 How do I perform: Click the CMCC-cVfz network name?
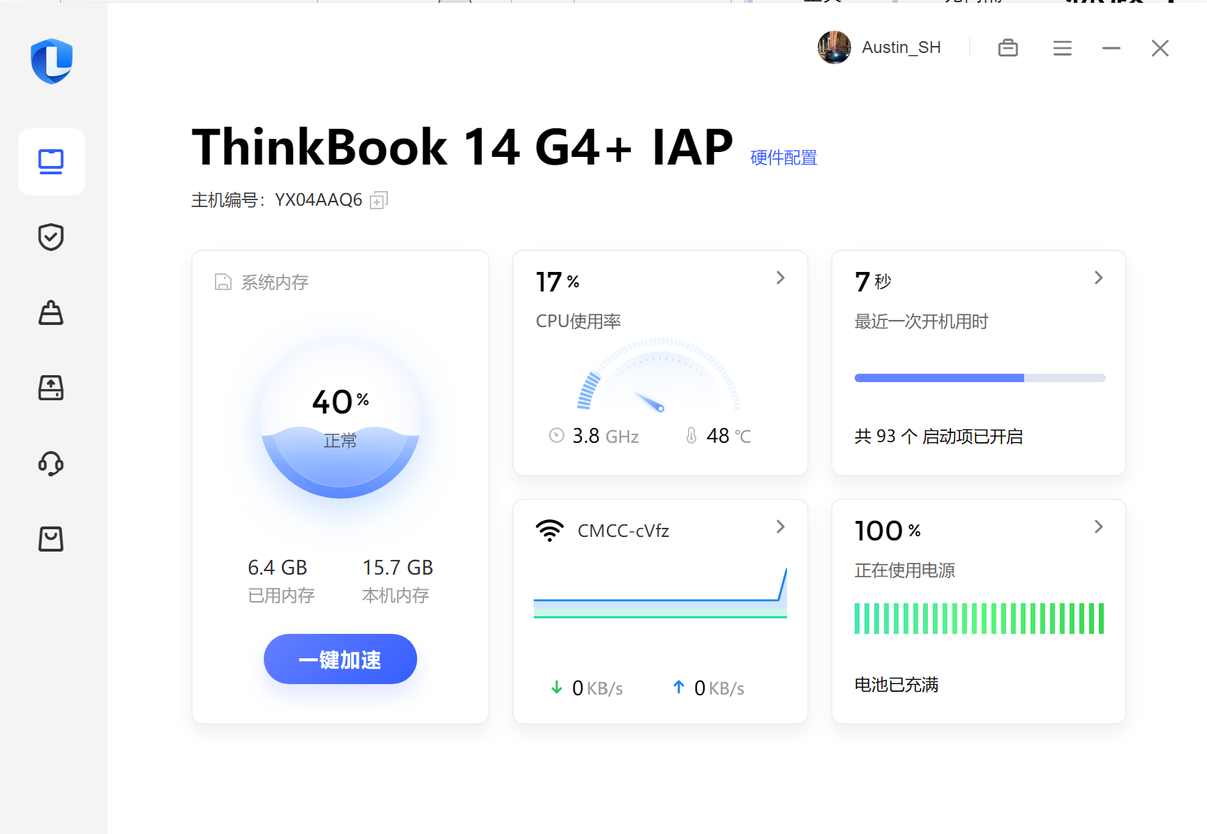(x=624, y=531)
